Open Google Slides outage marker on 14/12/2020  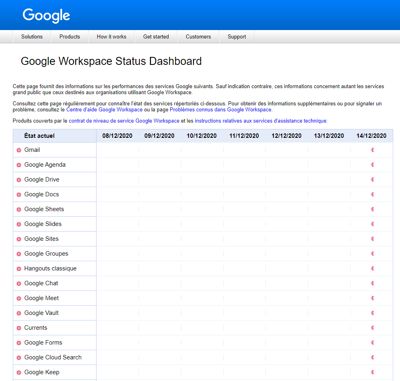coord(372,224)
